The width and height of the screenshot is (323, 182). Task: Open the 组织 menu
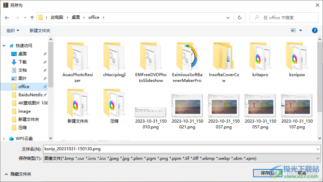(x=13, y=30)
